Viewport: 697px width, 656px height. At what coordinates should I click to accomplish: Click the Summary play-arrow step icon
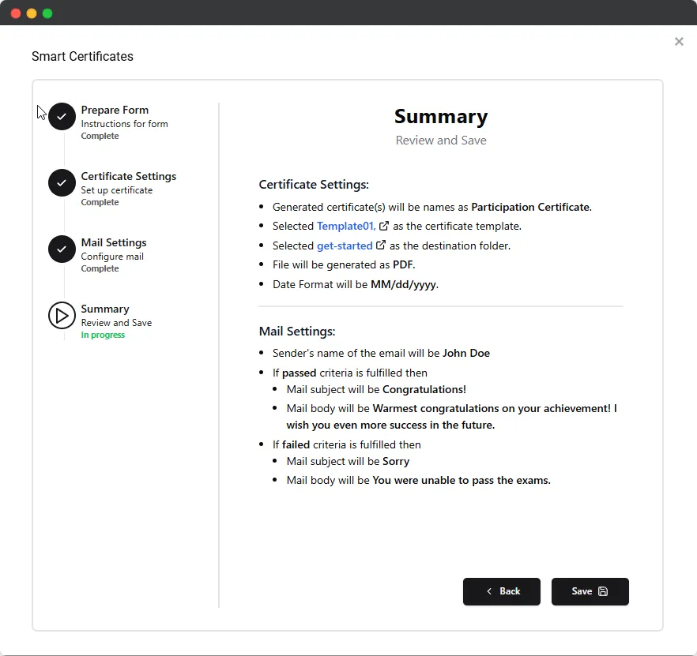click(x=62, y=315)
